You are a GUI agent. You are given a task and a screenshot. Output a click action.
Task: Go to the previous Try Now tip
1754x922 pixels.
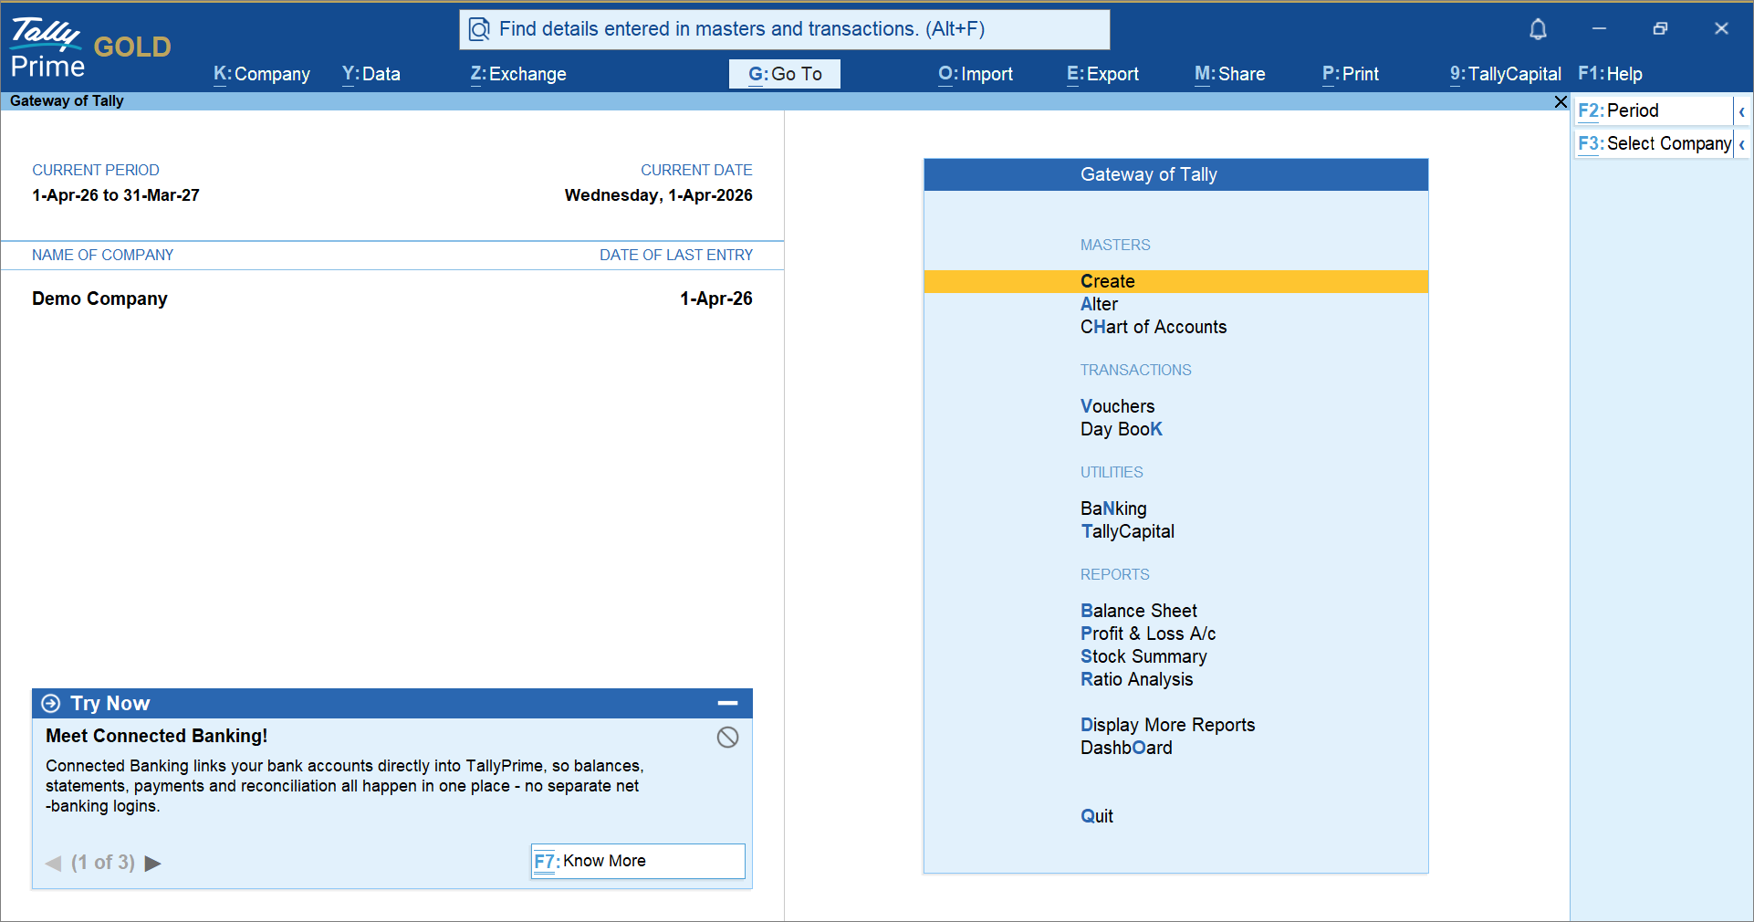click(54, 863)
